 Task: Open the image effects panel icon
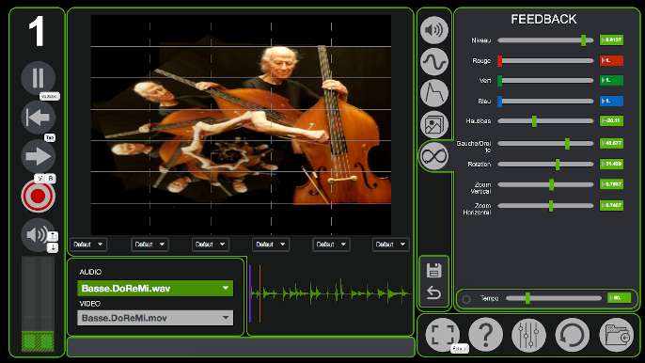tap(434, 124)
